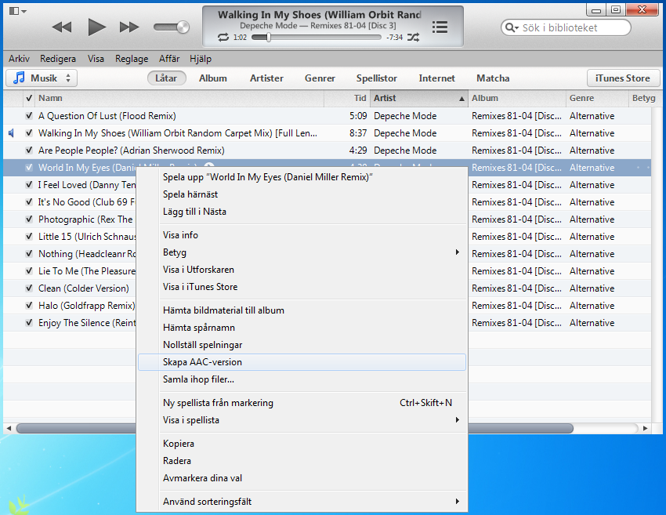Sort by the Namn column header
Viewport: 666px width, 515px height.
179,98
